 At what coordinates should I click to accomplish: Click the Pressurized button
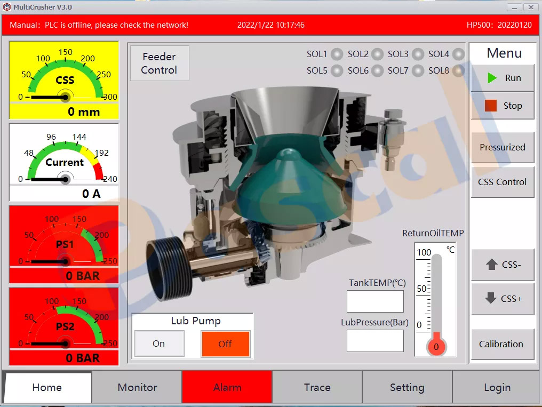[x=503, y=148]
